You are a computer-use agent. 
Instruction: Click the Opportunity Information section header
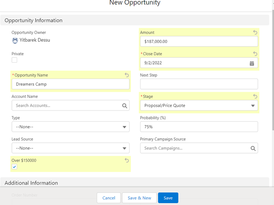click(134, 20)
